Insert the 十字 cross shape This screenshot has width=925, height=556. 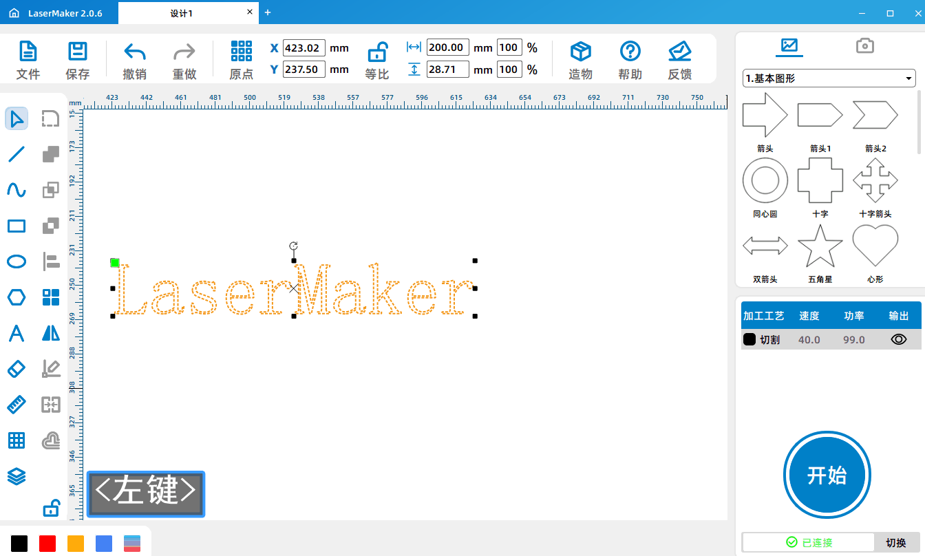820,180
